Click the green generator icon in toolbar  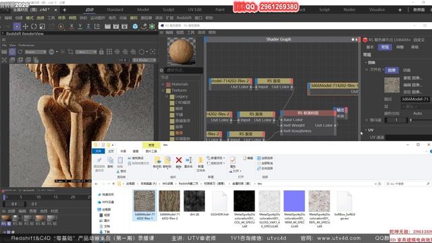pyautogui.click(x=152, y=26)
